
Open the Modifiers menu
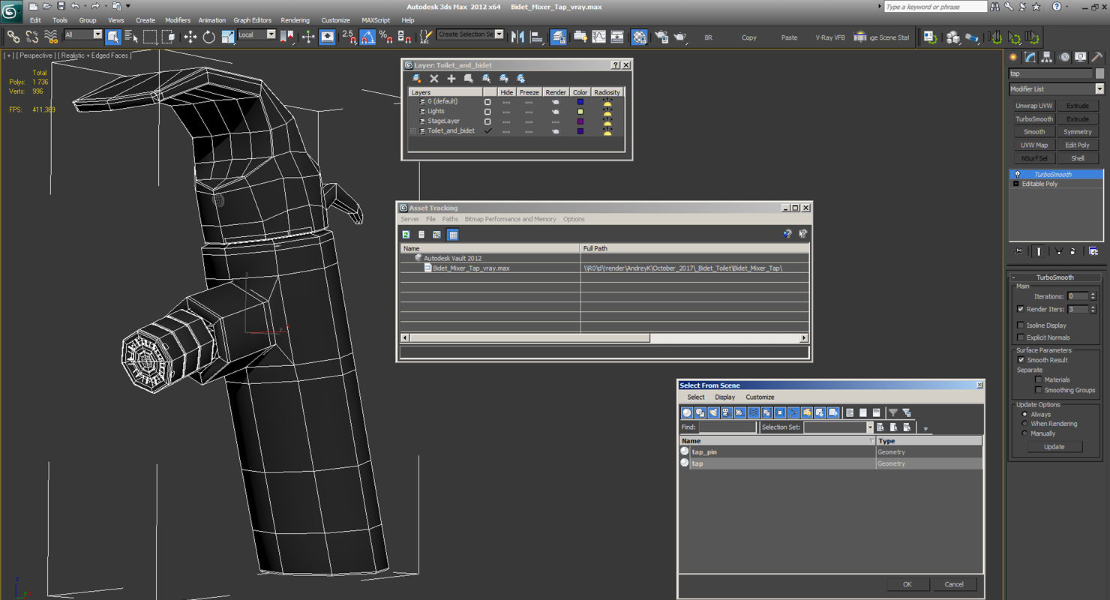pyautogui.click(x=178, y=20)
